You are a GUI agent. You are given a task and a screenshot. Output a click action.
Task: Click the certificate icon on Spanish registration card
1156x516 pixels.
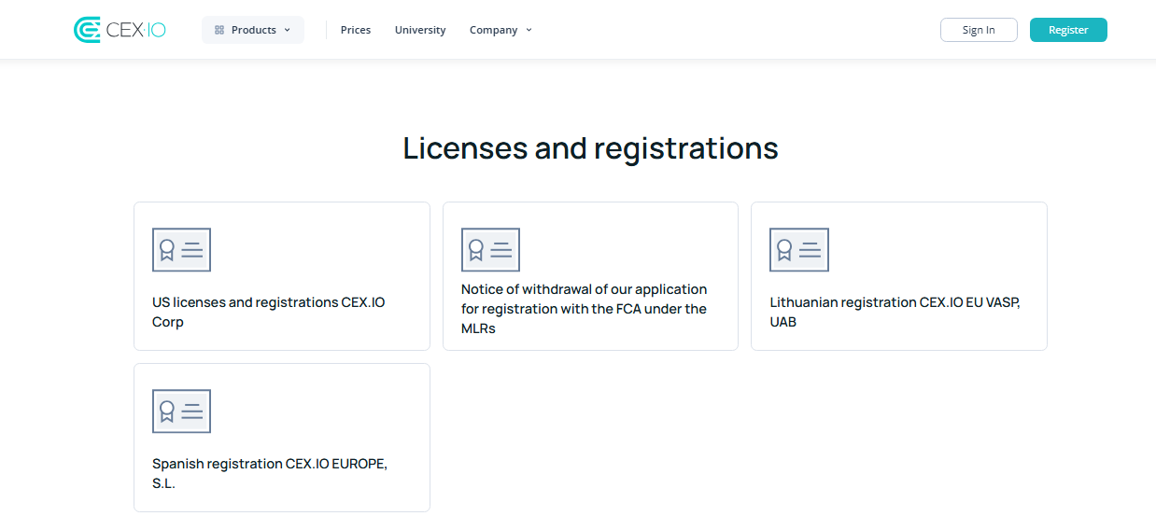coord(181,411)
